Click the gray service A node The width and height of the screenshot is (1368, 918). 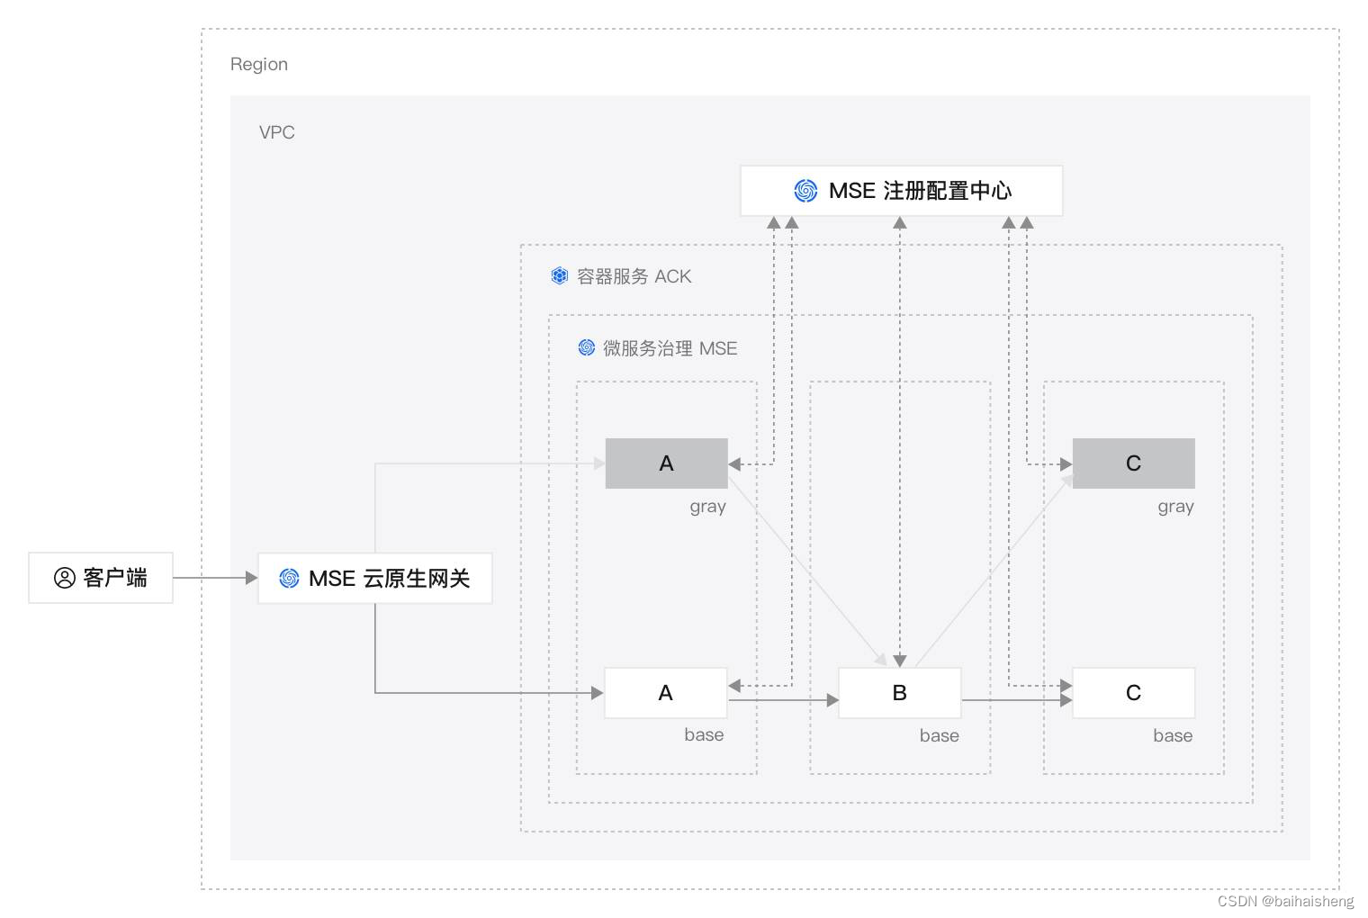(666, 463)
